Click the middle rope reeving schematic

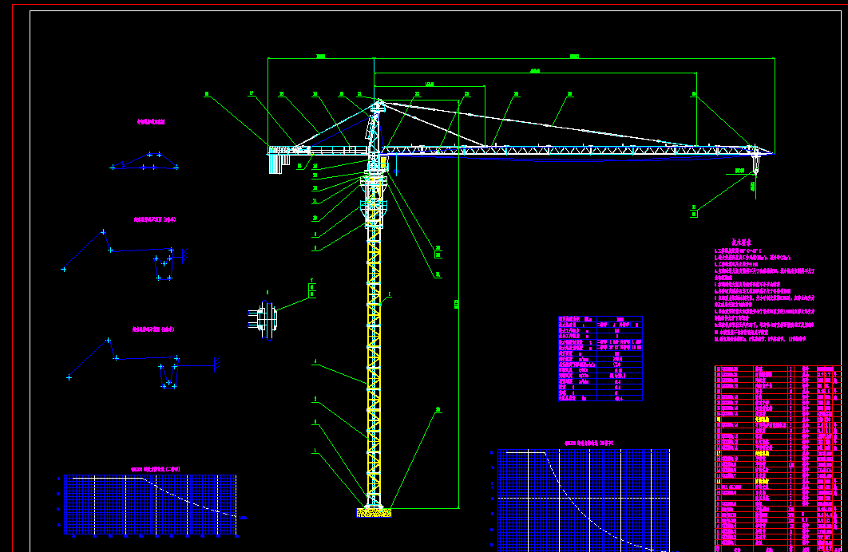(125, 255)
